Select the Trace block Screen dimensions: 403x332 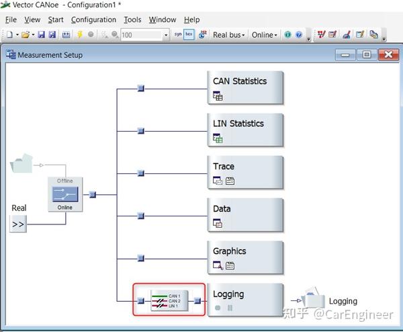245,173
